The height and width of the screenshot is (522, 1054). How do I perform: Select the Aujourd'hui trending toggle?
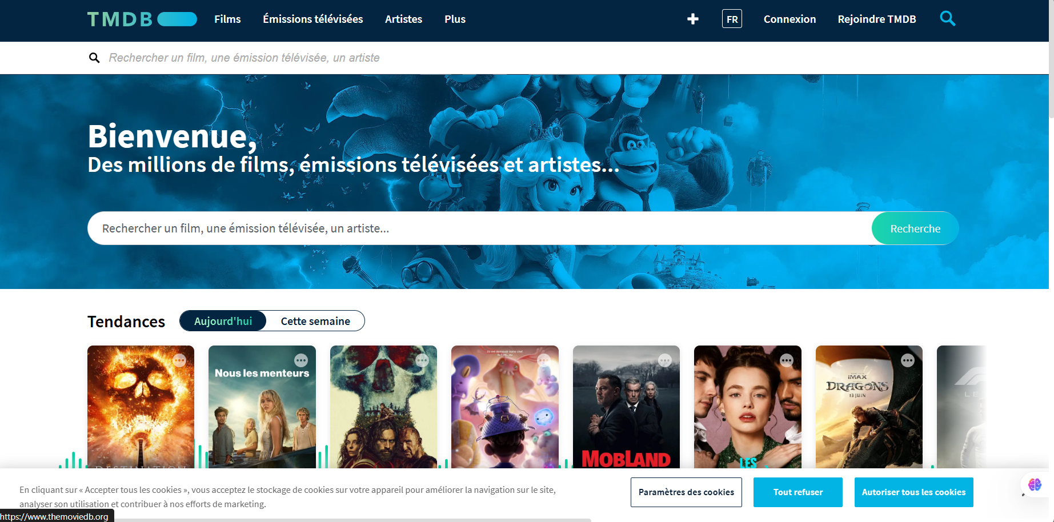[x=223, y=321]
